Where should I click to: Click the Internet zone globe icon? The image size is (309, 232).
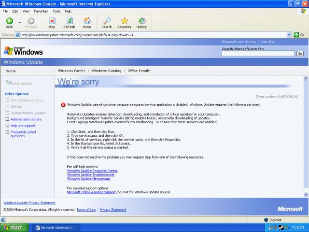(x=266, y=220)
